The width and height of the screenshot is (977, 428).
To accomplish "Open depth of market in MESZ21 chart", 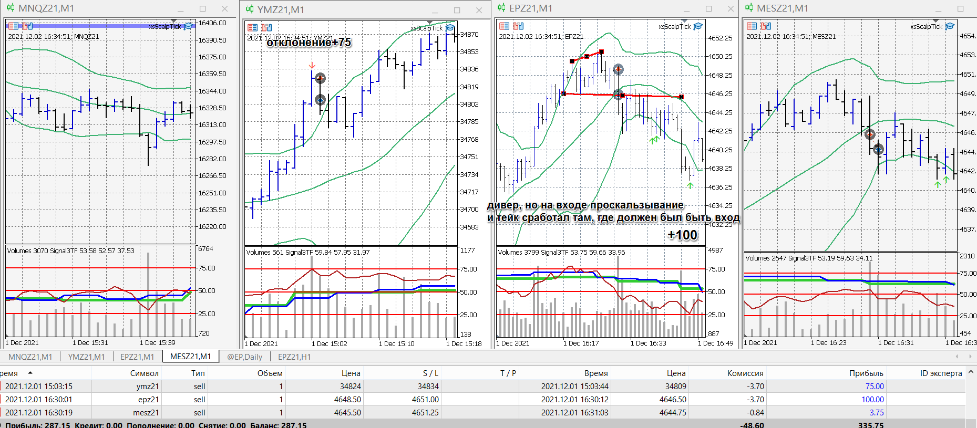I will click(x=766, y=26).
